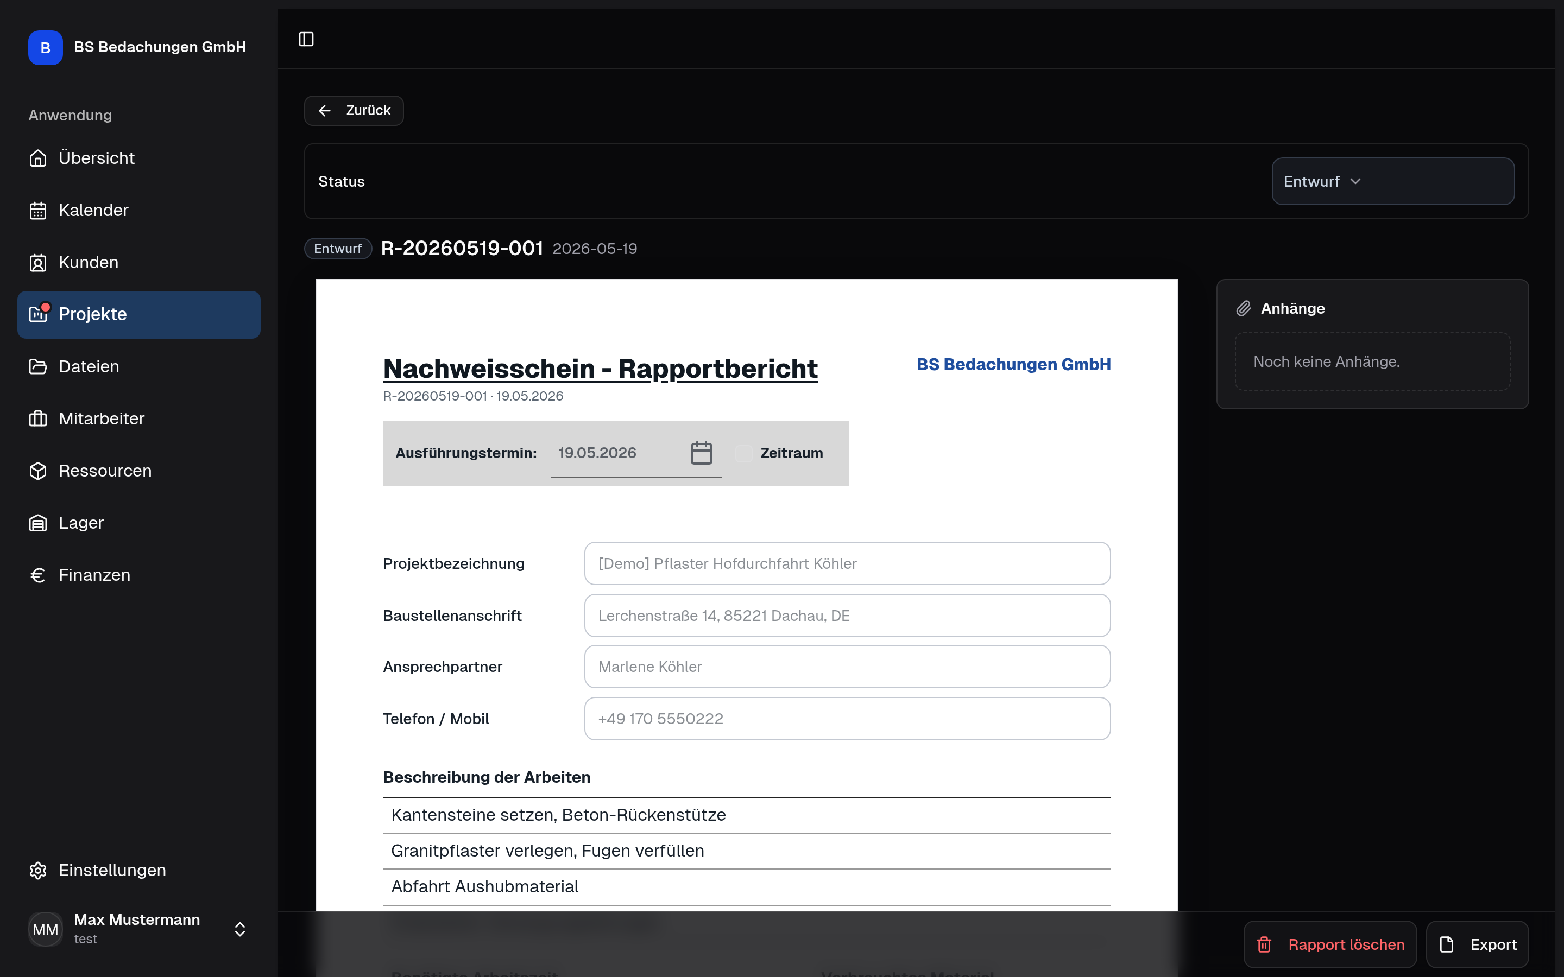The image size is (1564, 977).
Task: Enable the Zeitraum checkbox
Action: click(744, 454)
